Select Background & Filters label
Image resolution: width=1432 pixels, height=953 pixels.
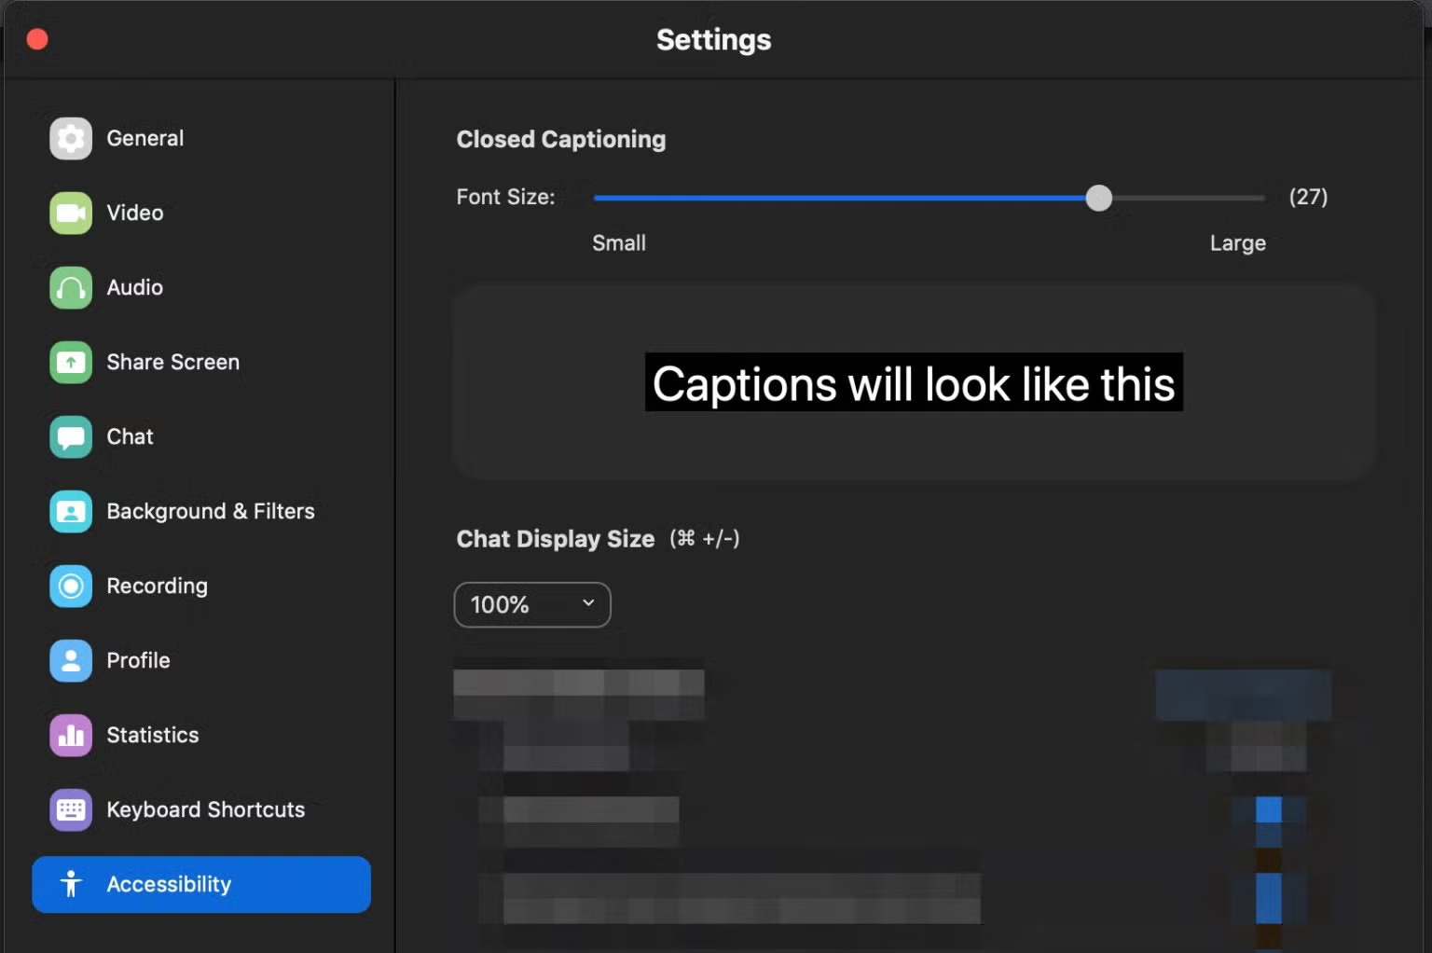click(211, 511)
